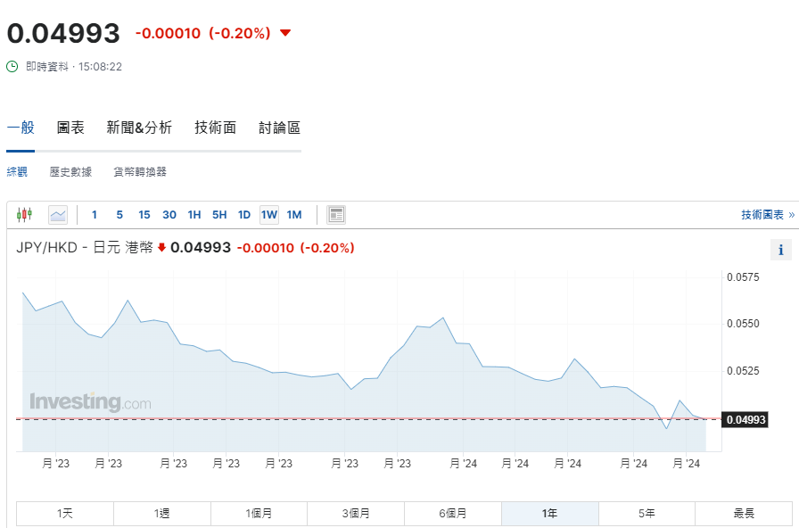Open the 貨幣轉換器 link
Viewport: 799px width, 528px height.
[140, 171]
